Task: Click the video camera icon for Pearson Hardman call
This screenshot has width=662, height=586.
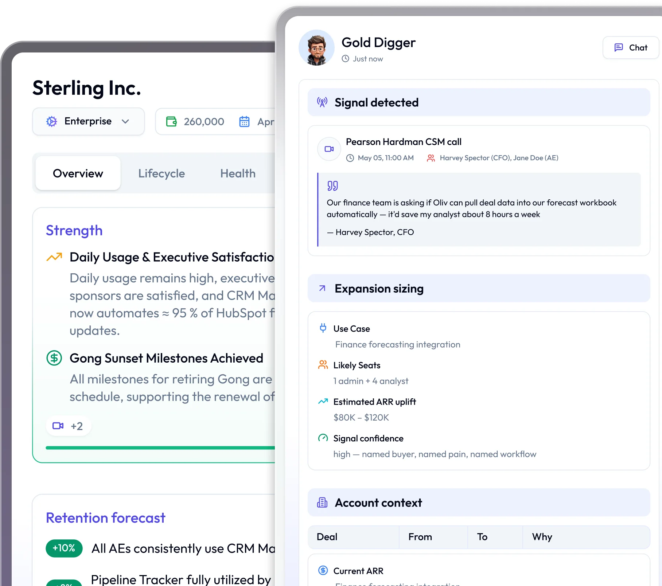Action: (x=329, y=149)
